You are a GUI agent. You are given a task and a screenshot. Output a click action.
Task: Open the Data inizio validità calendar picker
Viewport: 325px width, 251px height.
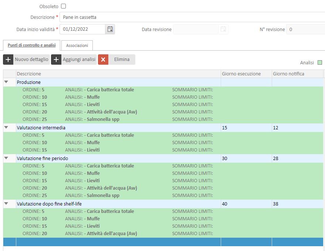coord(110,29)
